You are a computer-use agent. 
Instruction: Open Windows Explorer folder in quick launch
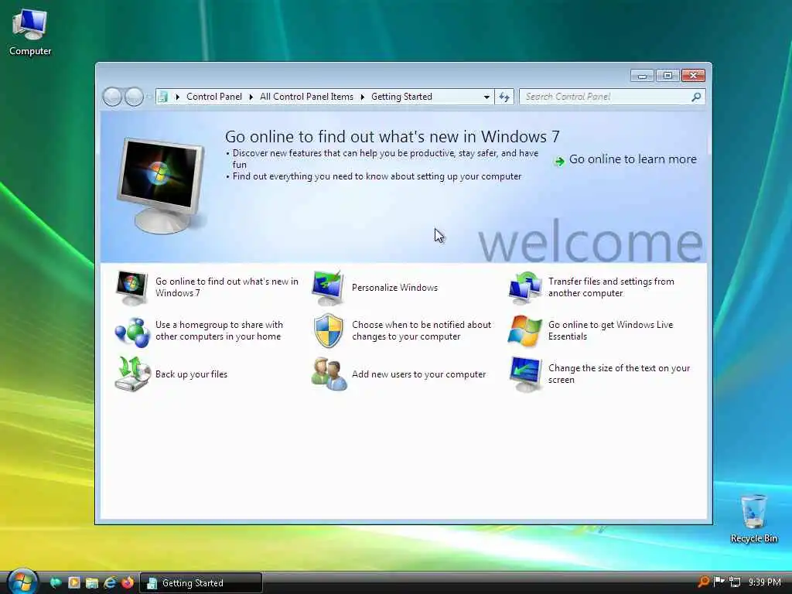pyautogui.click(x=91, y=582)
